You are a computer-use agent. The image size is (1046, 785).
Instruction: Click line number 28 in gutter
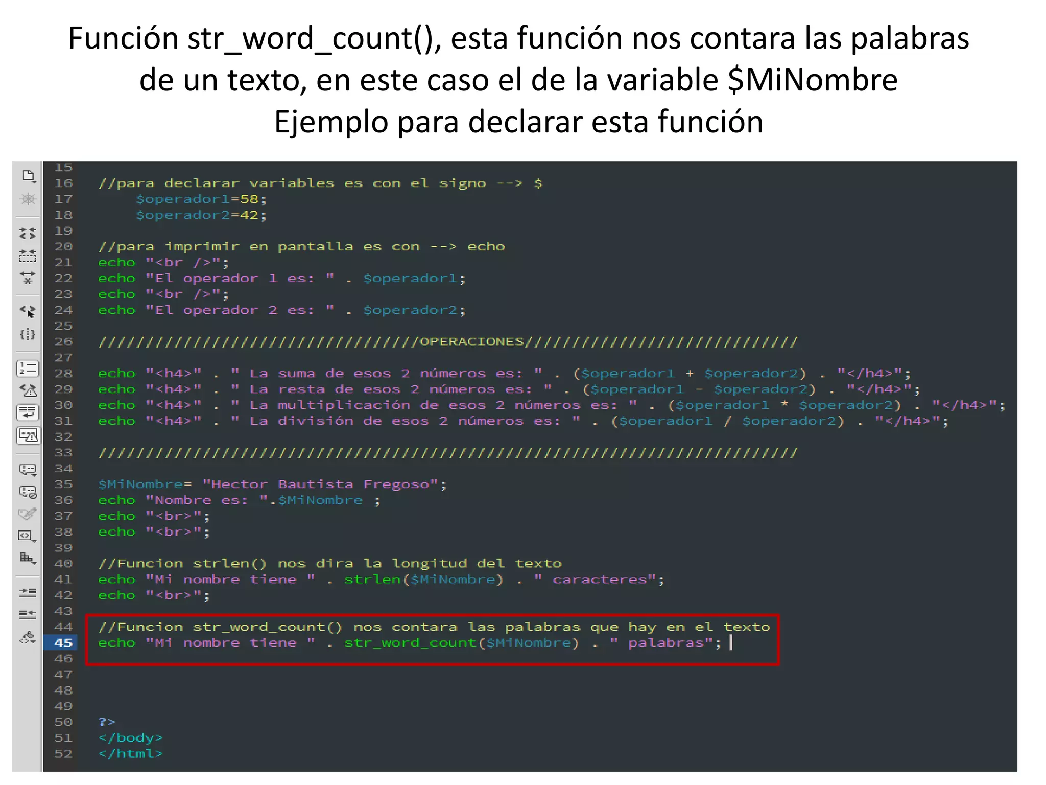coord(63,373)
